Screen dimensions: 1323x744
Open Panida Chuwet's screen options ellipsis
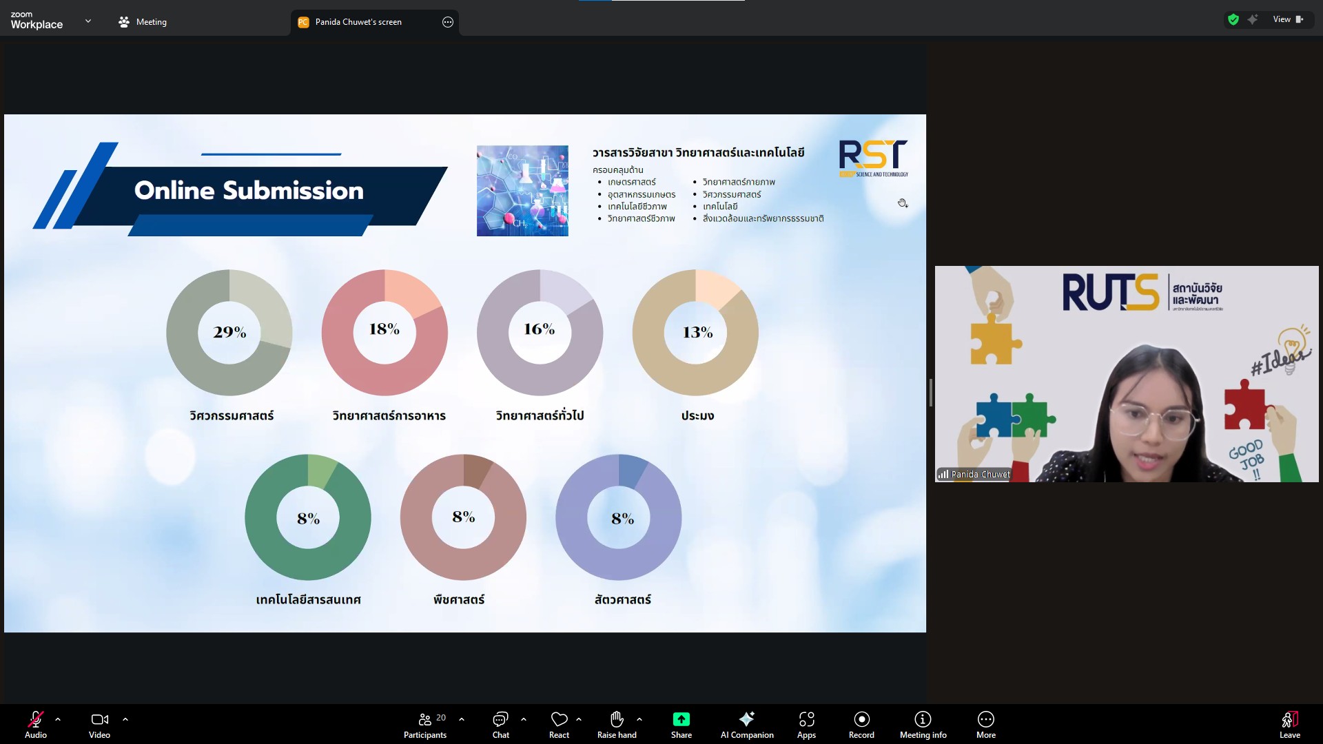(x=448, y=22)
